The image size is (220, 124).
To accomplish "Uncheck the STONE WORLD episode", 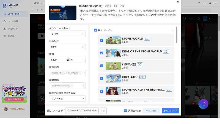I will [102, 40].
